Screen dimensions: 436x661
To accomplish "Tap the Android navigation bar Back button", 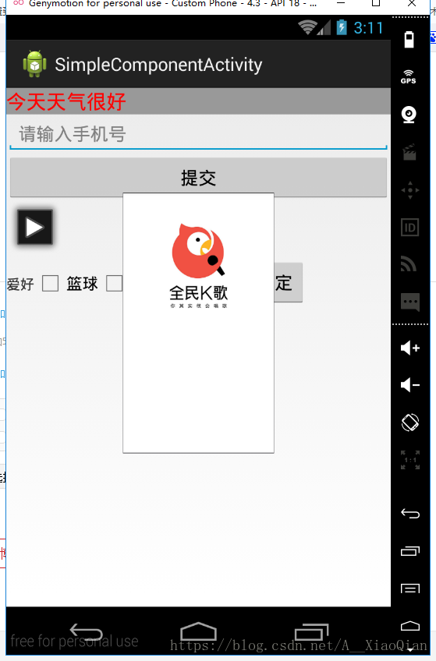I will 86,632.
